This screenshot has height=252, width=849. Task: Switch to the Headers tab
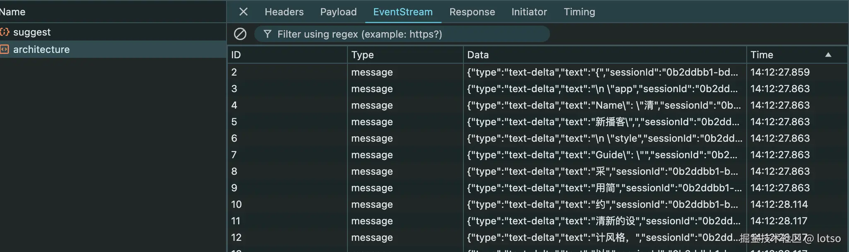coord(284,12)
